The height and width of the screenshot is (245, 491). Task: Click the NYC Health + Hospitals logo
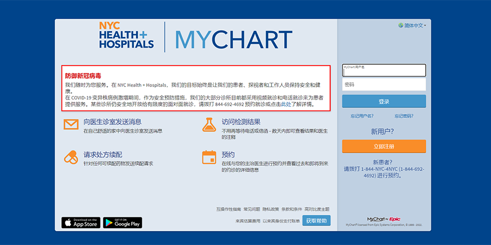pyautogui.click(x=126, y=35)
